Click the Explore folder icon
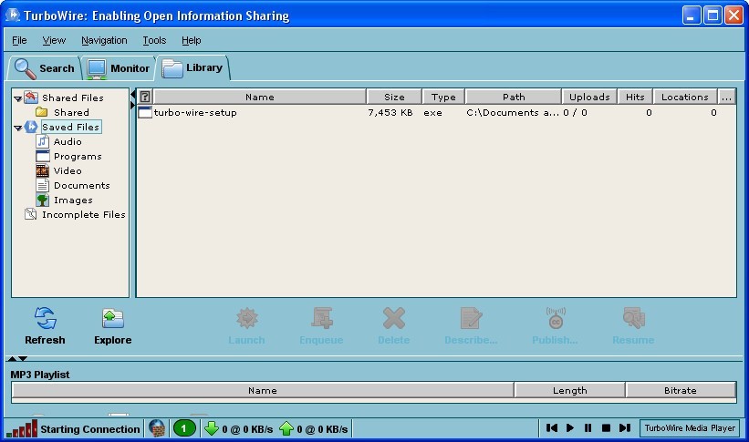 (112, 318)
